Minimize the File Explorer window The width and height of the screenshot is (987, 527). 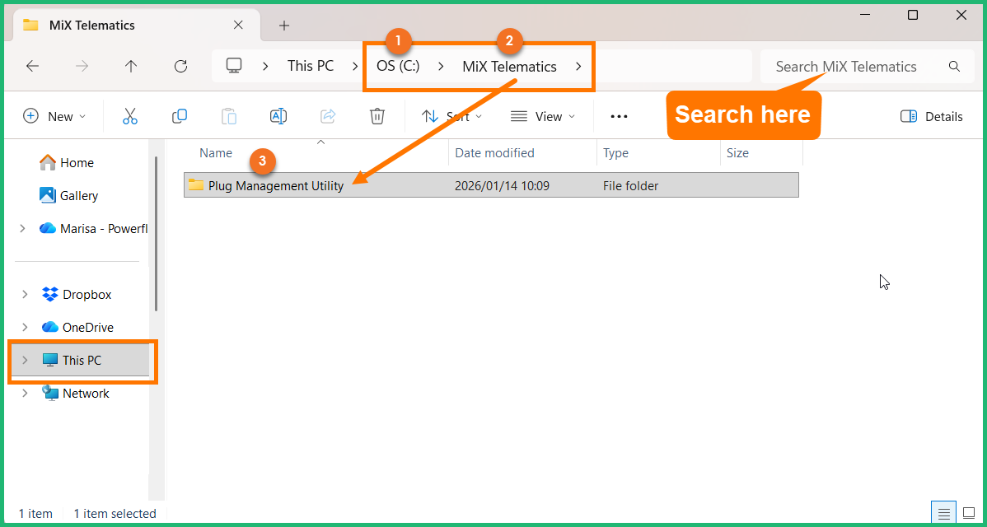[x=864, y=15]
